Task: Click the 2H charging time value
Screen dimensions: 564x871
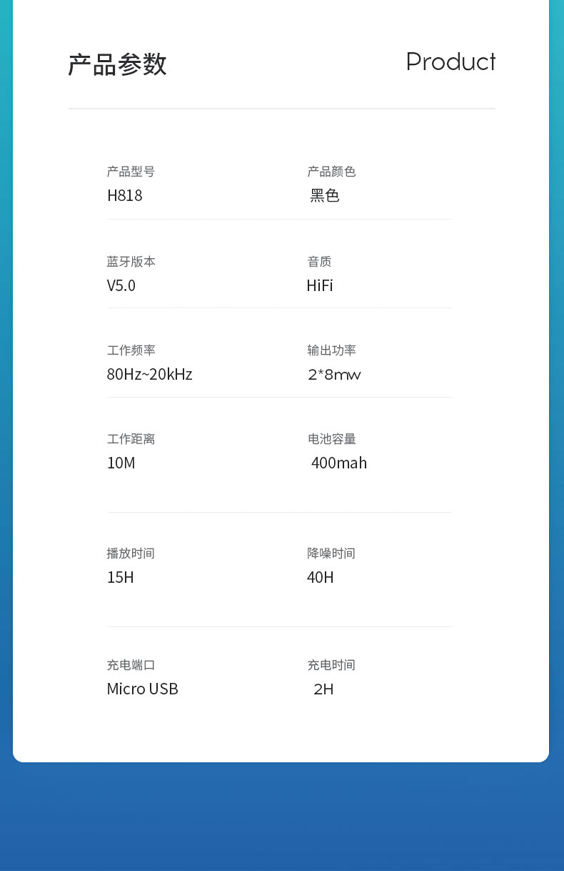Action: click(323, 689)
